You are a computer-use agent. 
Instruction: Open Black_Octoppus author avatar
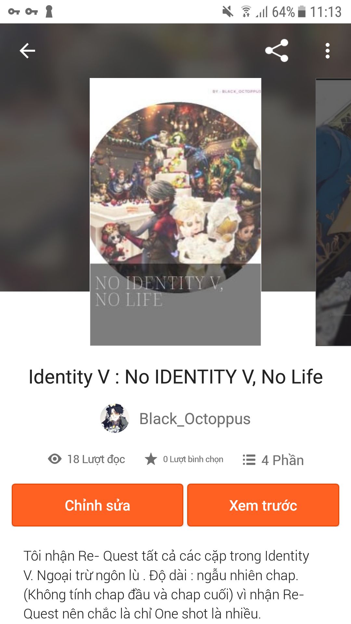114,419
